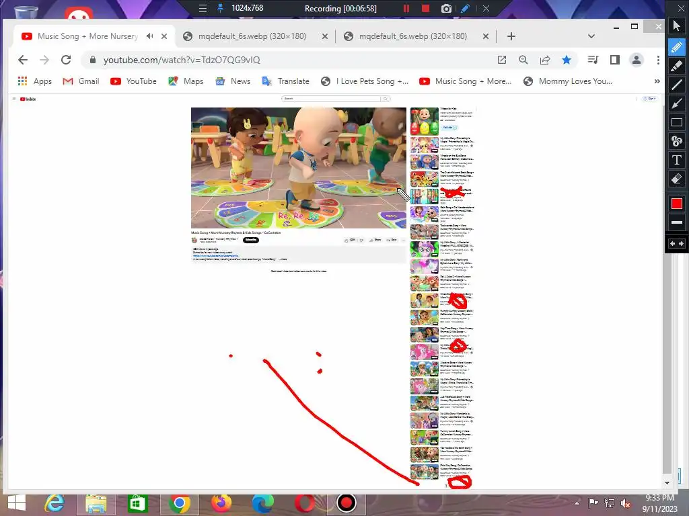Stop the screen recording
This screenshot has width=689, height=516.
(425, 8)
